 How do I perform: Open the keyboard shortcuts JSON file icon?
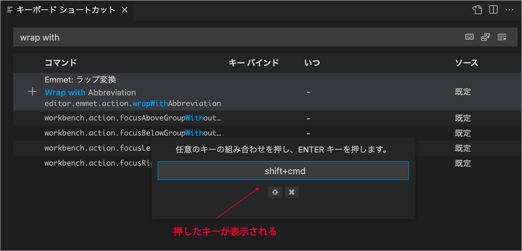477,10
